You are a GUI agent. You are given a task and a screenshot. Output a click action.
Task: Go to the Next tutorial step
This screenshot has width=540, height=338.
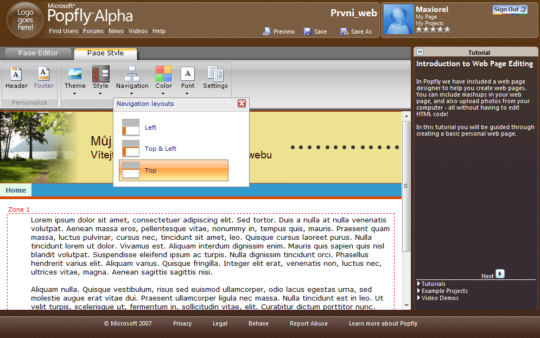(x=500, y=275)
